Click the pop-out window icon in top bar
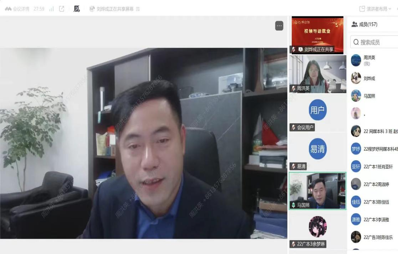Screen dimensions: 398x254 tap(61, 9)
